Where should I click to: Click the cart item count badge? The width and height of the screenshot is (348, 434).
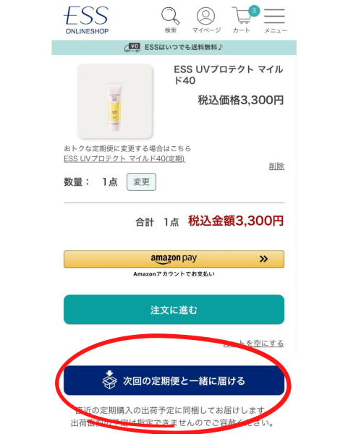point(254,11)
